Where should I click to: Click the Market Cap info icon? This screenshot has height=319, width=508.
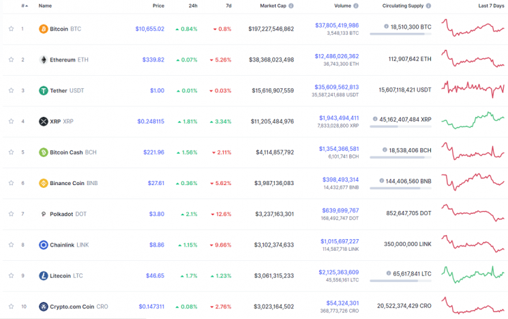click(291, 6)
